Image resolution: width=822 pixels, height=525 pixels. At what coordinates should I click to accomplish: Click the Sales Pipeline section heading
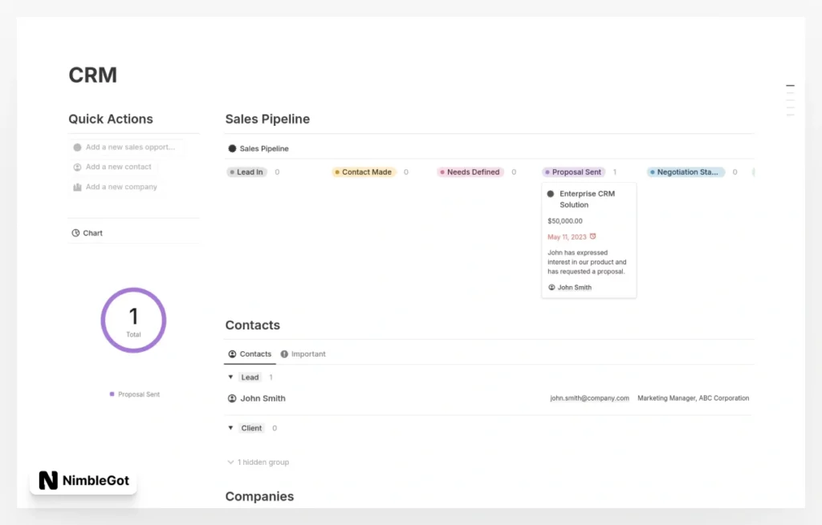point(267,119)
